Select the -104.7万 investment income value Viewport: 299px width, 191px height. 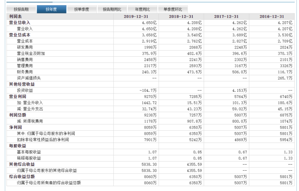[148, 91]
